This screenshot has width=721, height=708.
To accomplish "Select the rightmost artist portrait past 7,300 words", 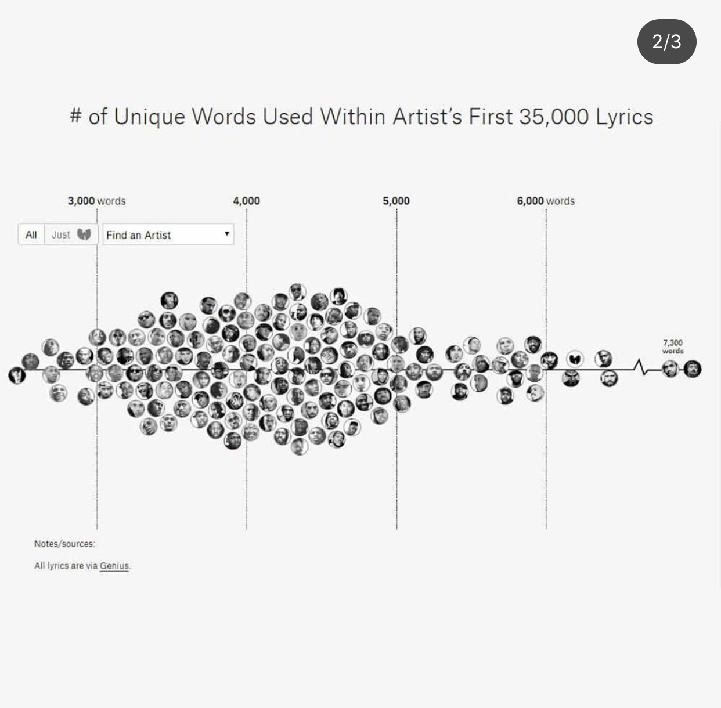I will (x=692, y=369).
